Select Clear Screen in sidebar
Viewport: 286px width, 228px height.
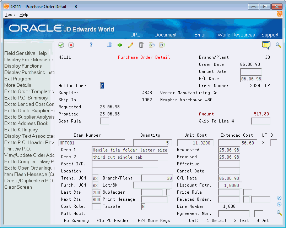point(18,187)
